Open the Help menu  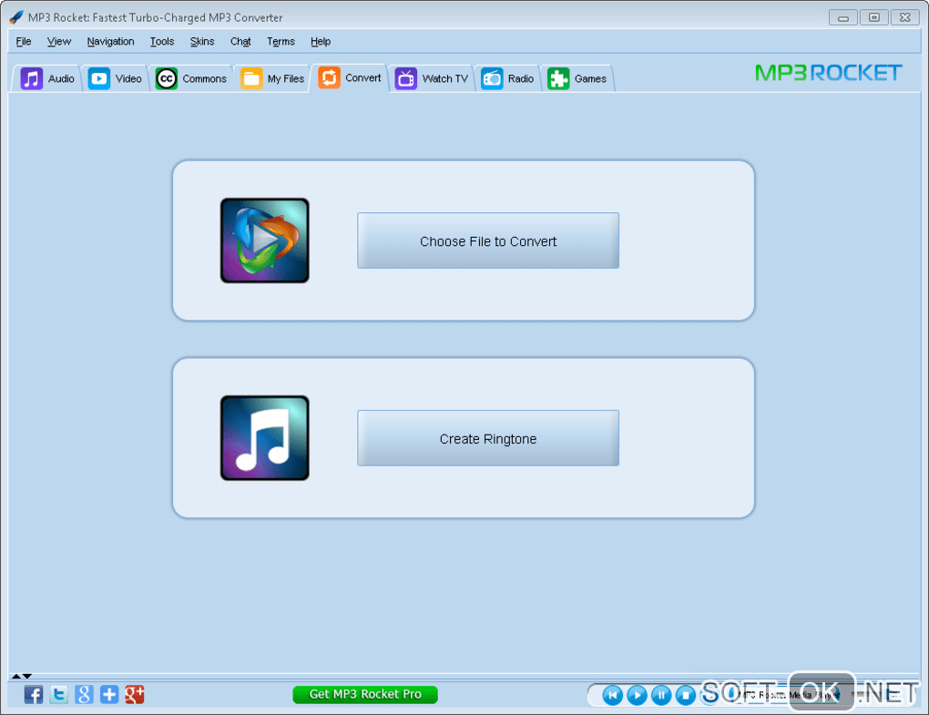pyautogui.click(x=321, y=42)
